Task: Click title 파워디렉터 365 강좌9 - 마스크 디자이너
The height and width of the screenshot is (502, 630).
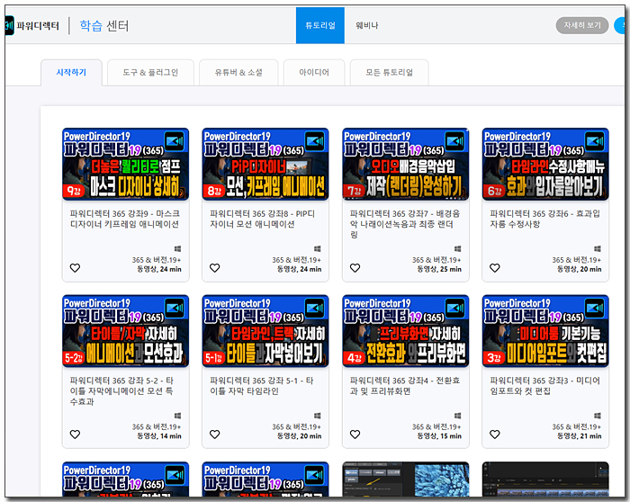Action: 125,219
